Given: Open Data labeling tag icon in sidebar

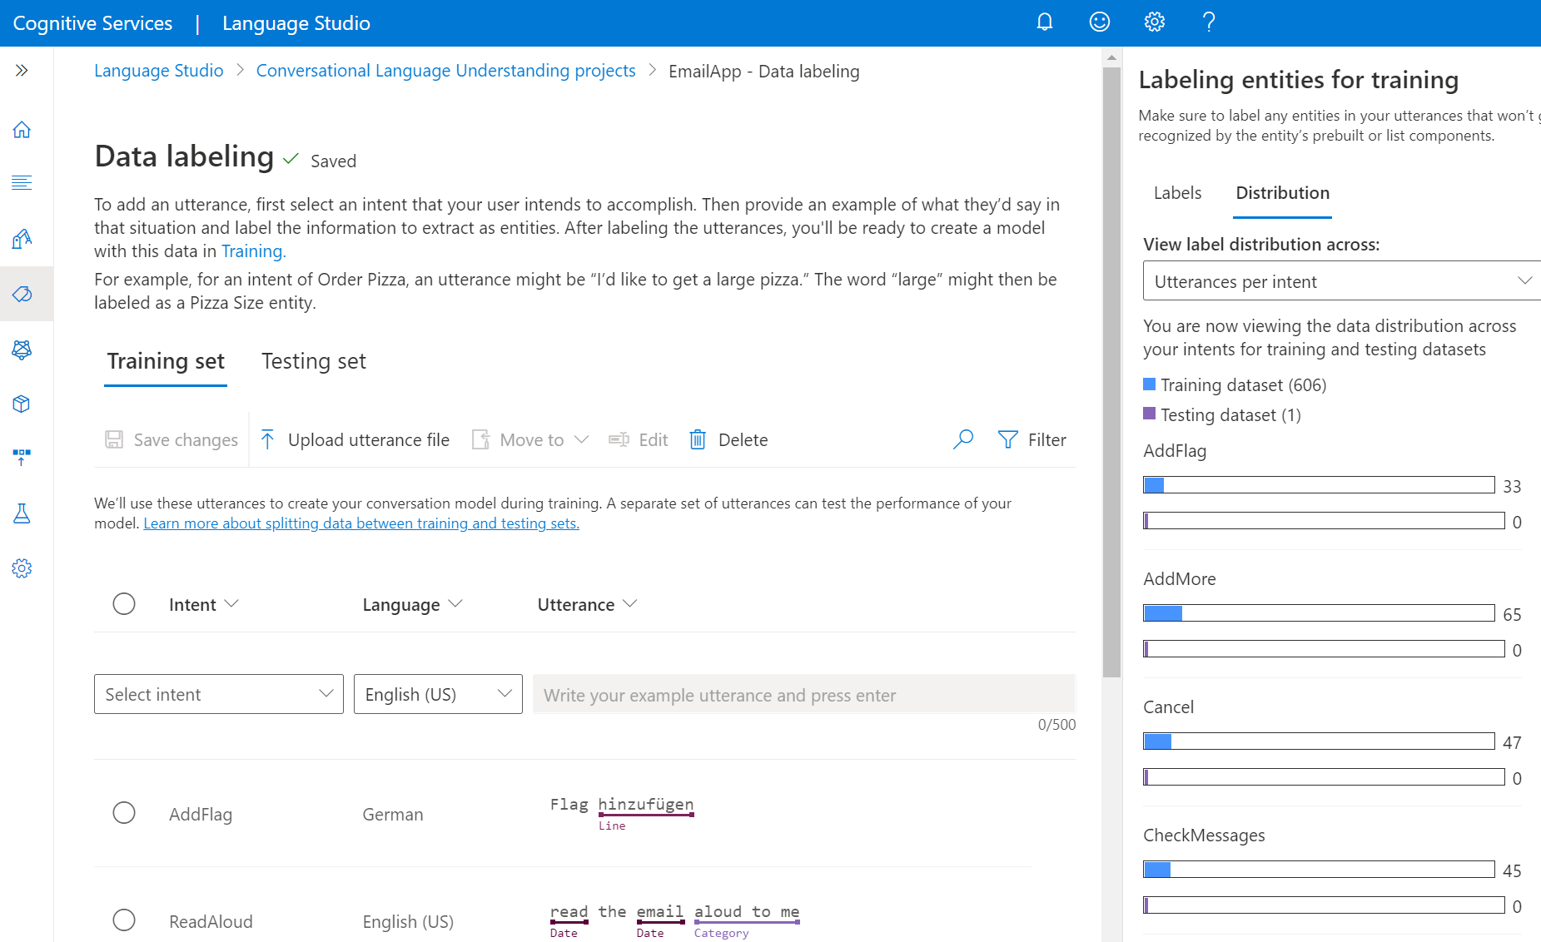Looking at the screenshot, I should 22,294.
